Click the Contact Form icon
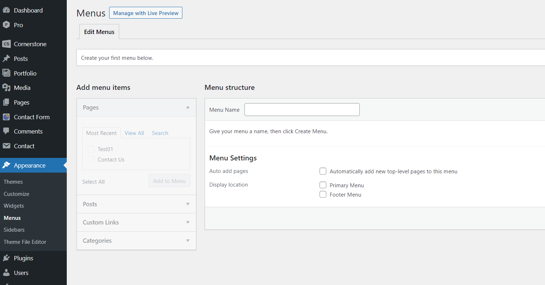 coord(6,117)
